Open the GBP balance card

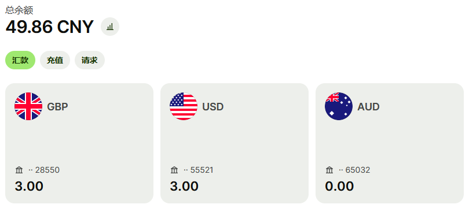click(79, 143)
